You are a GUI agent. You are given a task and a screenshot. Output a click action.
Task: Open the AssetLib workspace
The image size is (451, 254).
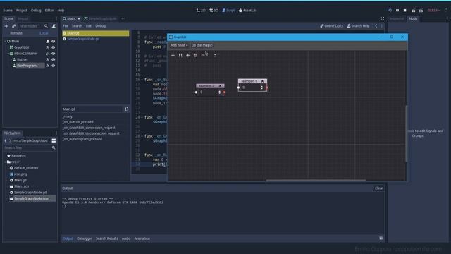click(x=247, y=11)
